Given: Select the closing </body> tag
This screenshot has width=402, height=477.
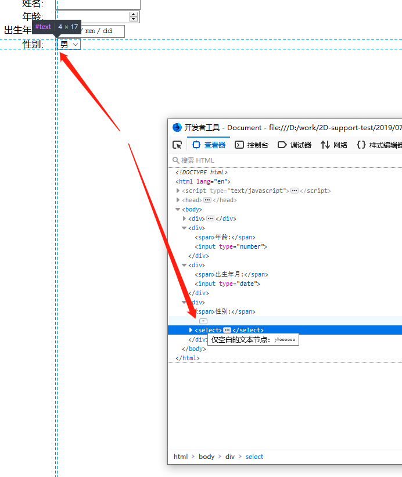Looking at the screenshot, I should tap(193, 349).
